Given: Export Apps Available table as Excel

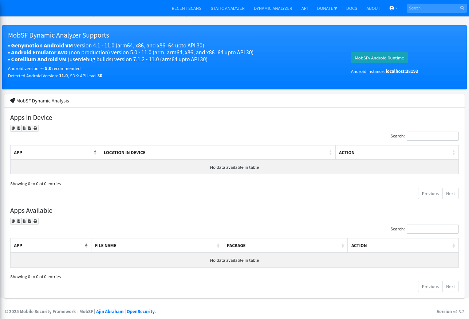Looking at the screenshot, I should click(24, 221).
